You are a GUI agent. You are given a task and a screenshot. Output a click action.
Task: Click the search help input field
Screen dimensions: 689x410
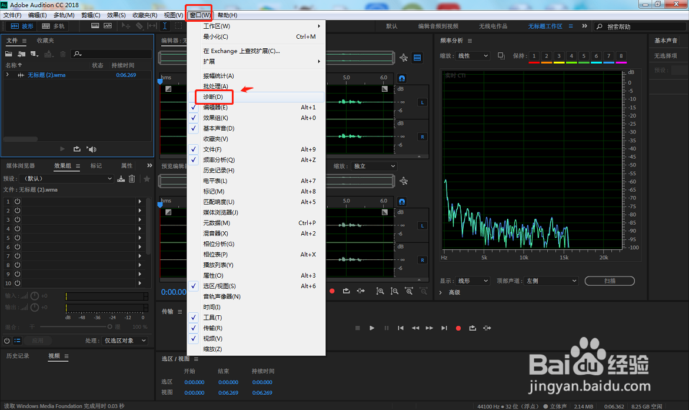point(640,27)
